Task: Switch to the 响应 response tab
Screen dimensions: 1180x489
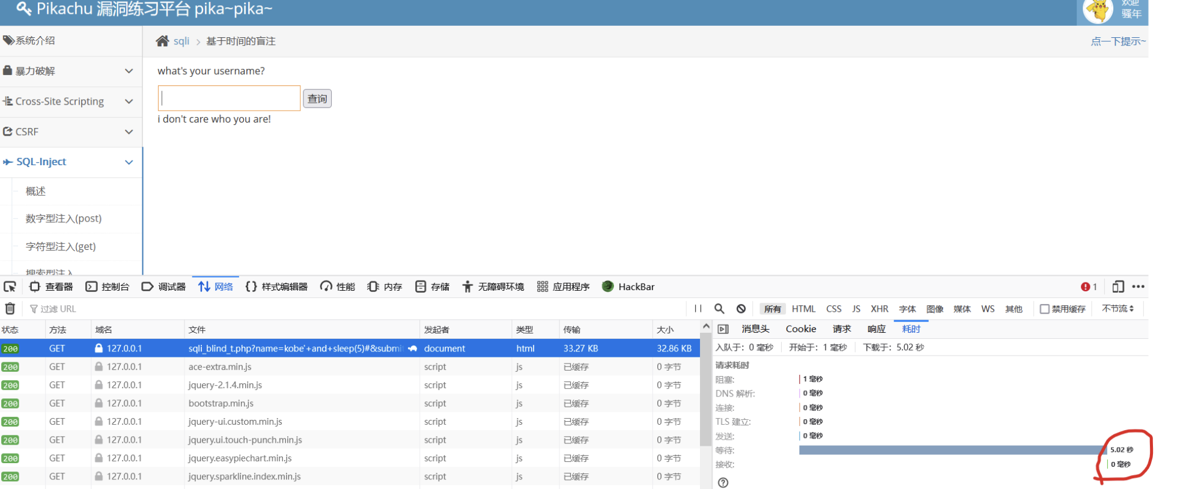Action: (x=877, y=329)
